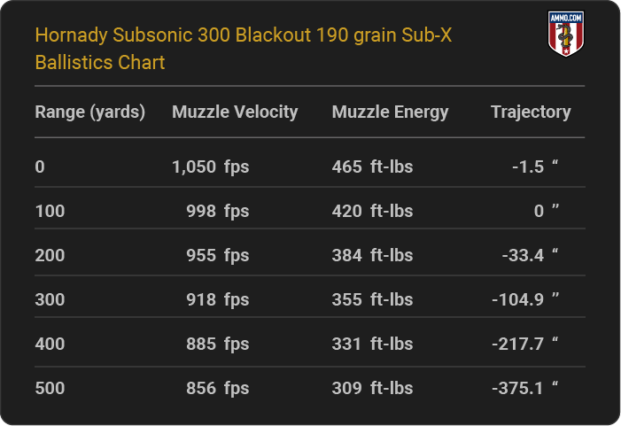
Task: Click the 300 yards range cell
Action: [50, 299]
